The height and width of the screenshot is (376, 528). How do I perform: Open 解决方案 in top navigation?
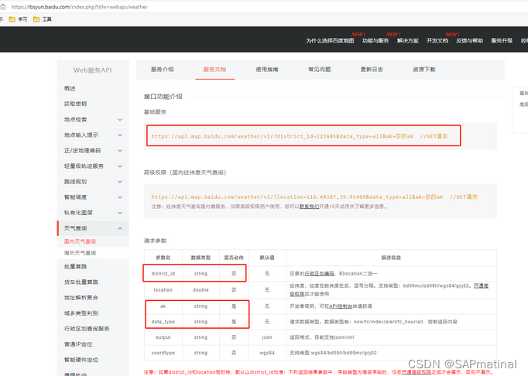point(407,41)
